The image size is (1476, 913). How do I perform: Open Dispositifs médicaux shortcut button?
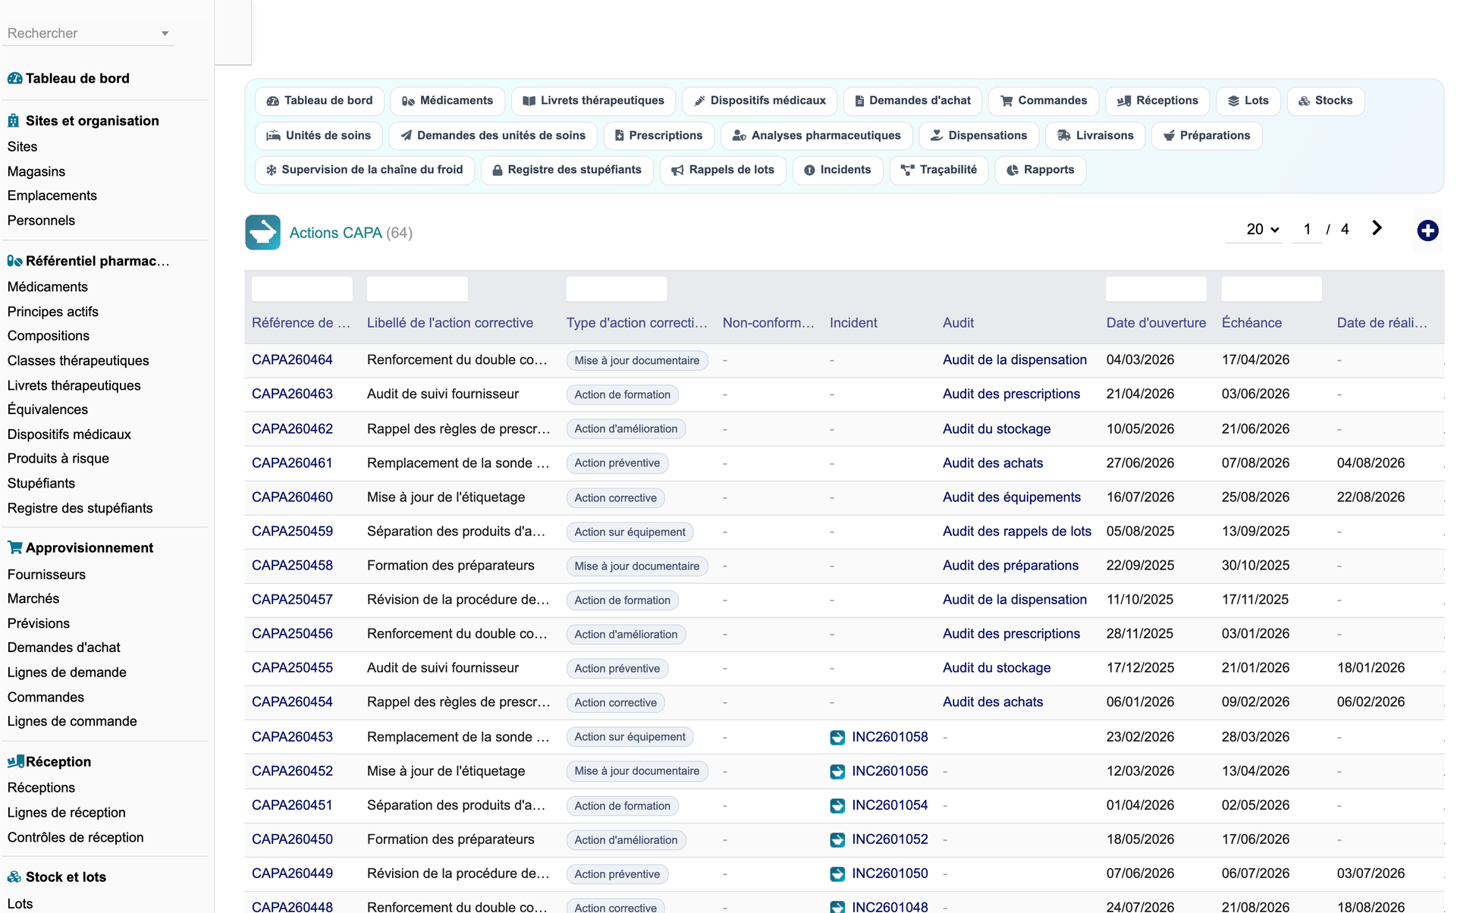tap(759, 101)
